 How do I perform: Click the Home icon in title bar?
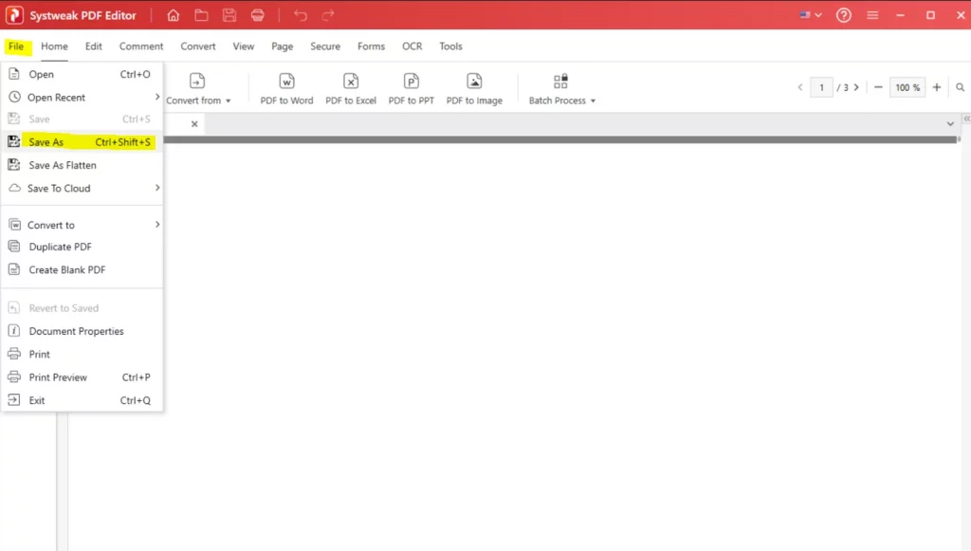pyautogui.click(x=174, y=15)
